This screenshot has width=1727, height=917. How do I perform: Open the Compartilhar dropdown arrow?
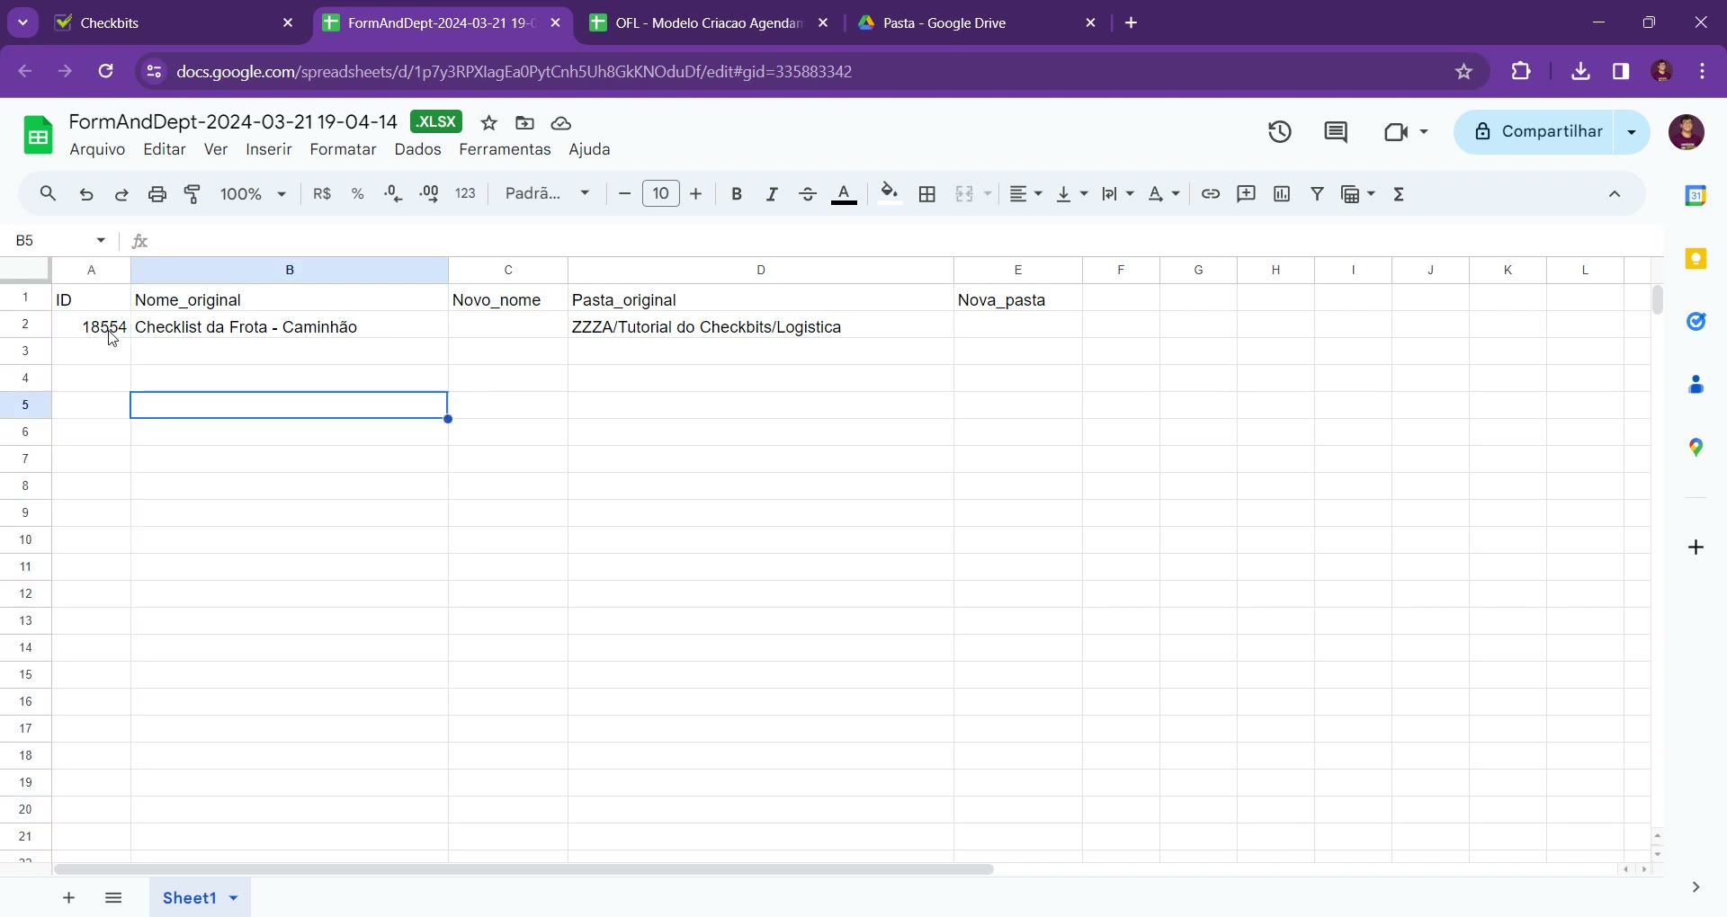1633,132
